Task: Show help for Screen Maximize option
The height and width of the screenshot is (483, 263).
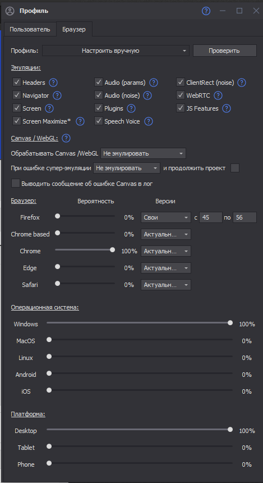Action: tap(80, 121)
